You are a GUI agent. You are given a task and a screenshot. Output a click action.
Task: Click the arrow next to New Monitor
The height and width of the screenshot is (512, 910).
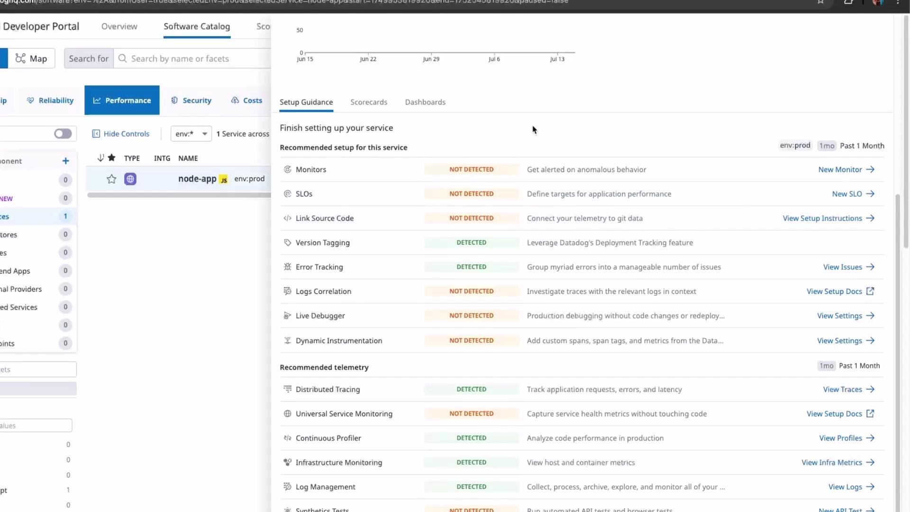(870, 169)
